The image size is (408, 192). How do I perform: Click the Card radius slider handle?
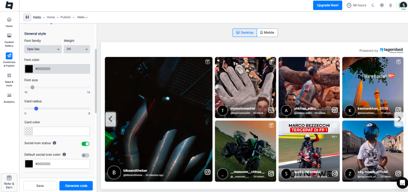(36, 108)
